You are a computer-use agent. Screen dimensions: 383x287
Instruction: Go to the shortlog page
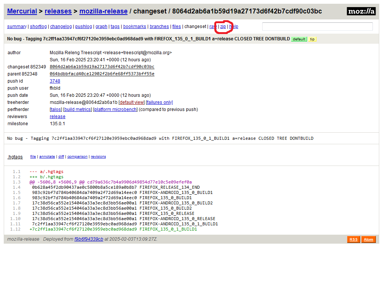[x=39, y=27]
